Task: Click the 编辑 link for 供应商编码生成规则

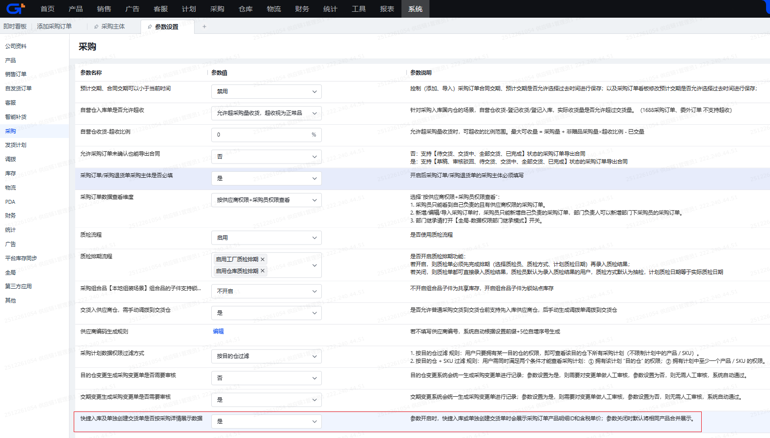Action: coord(218,331)
